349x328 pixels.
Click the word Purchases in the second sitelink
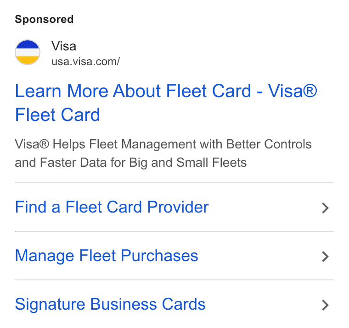(x=159, y=256)
